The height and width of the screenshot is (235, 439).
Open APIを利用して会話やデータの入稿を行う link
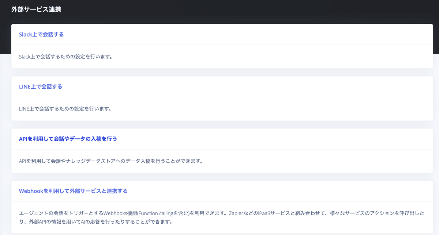point(68,139)
